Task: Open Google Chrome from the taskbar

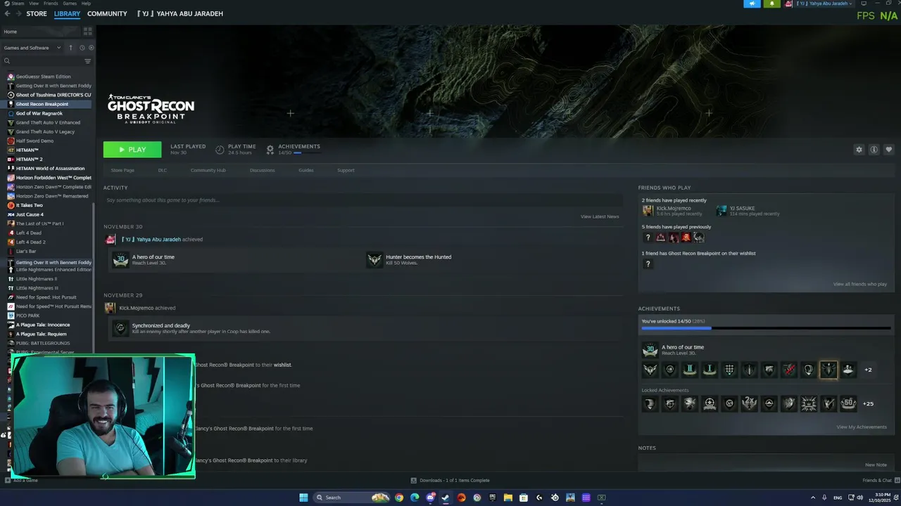Action: tap(399, 498)
